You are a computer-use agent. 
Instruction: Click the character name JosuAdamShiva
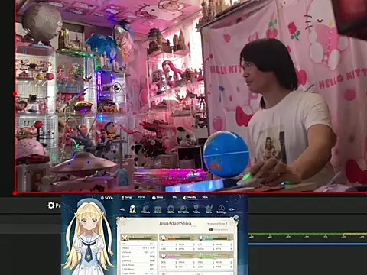tap(175, 223)
